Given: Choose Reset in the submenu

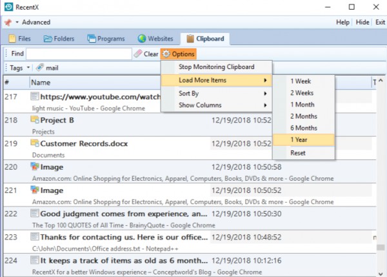Looking at the screenshot, I should (x=304, y=153).
